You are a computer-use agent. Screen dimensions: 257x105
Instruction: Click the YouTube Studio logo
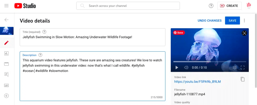25,6
